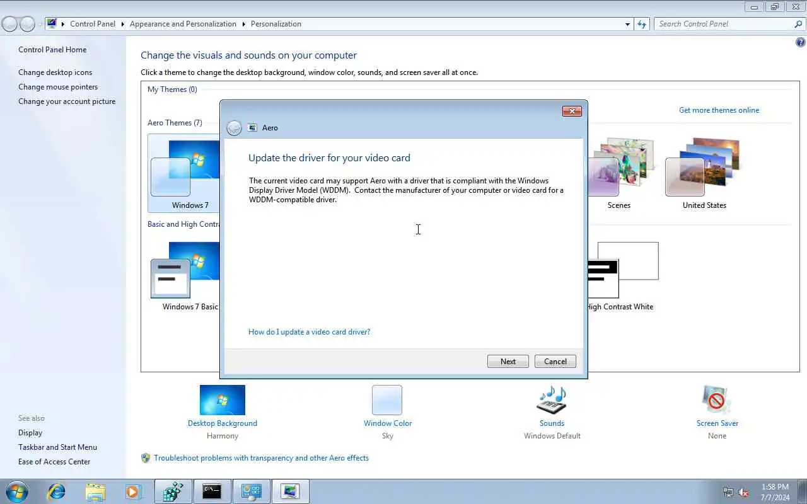
Task: Click Next in the Aero dialog
Action: (x=508, y=362)
